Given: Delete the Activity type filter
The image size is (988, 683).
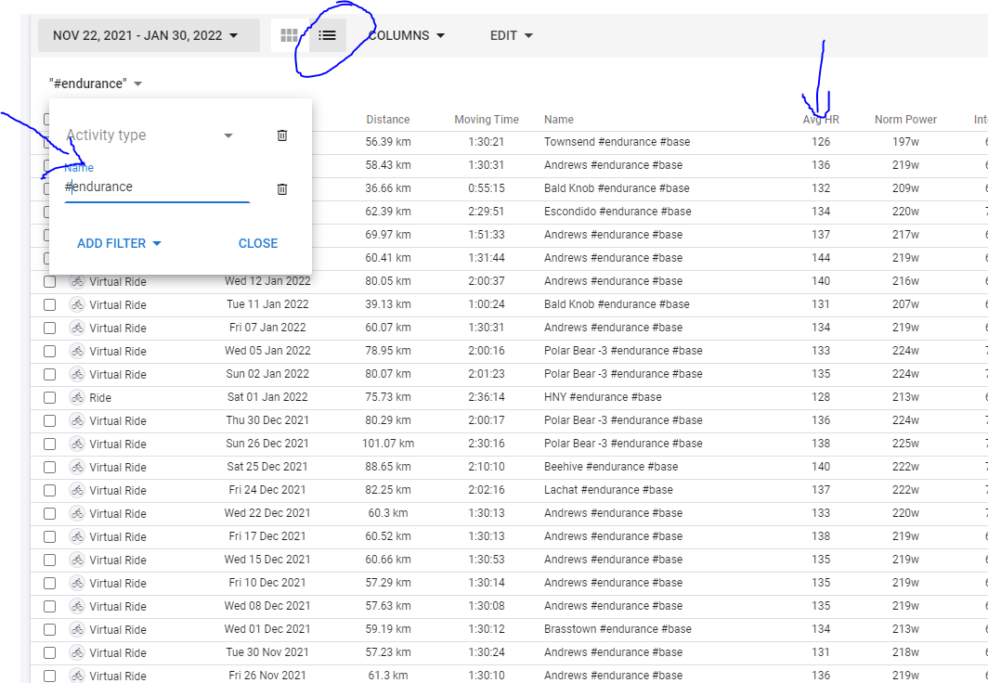Looking at the screenshot, I should [282, 135].
